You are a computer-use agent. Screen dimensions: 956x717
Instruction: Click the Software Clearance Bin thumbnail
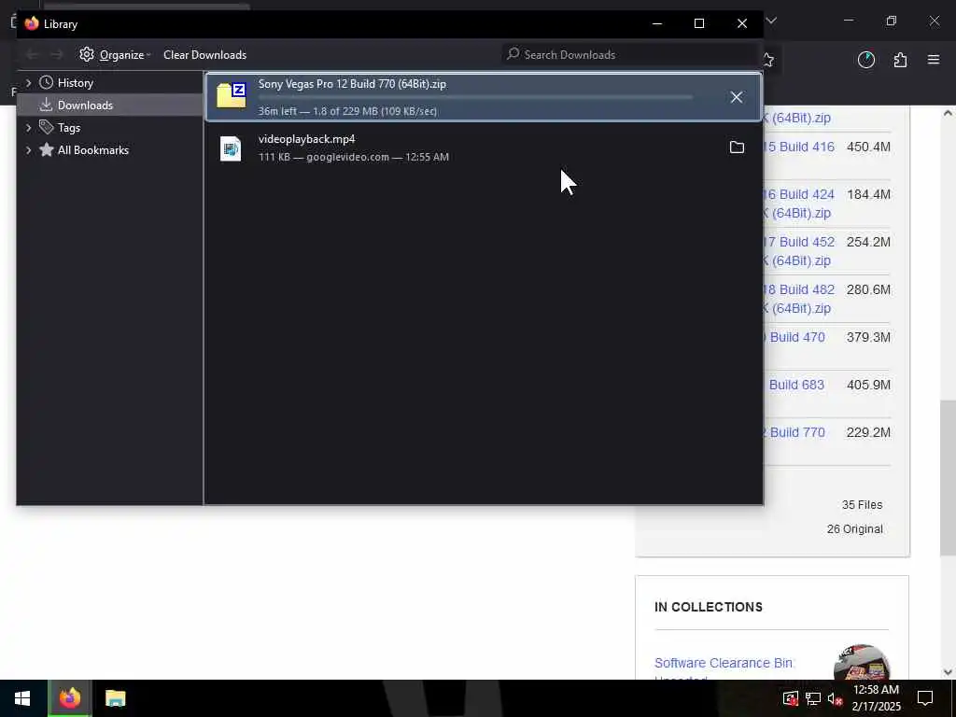(x=862, y=662)
